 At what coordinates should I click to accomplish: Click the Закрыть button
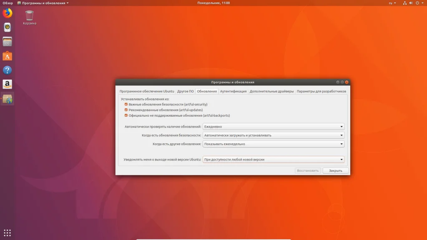[335, 170]
